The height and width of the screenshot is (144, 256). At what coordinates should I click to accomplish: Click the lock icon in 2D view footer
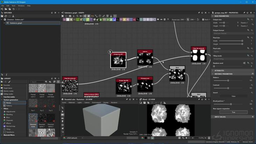pos(209,138)
